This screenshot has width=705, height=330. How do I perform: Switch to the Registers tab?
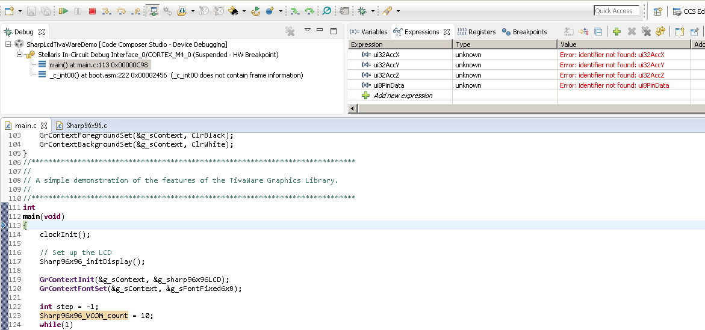coord(476,32)
